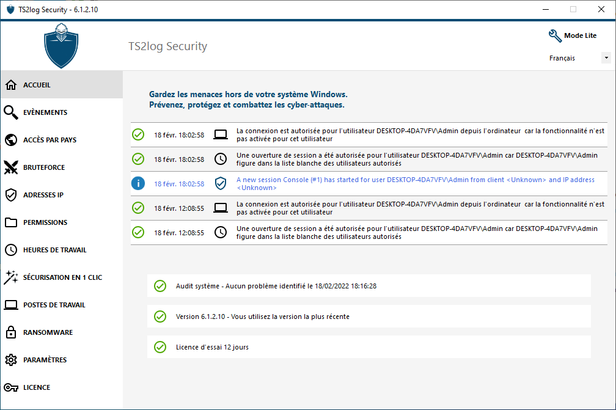The height and width of the screenshot is (410, 616).
Task: Click the Adresses IP shield icon
Action: (11, 195)
